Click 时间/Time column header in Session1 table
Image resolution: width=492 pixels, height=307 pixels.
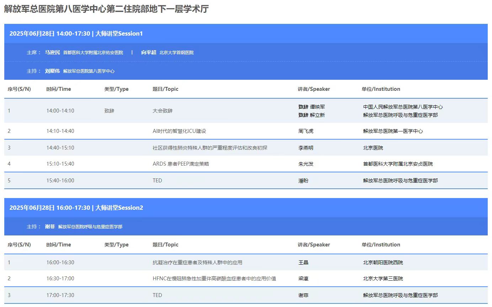click(x=59, y=89)
